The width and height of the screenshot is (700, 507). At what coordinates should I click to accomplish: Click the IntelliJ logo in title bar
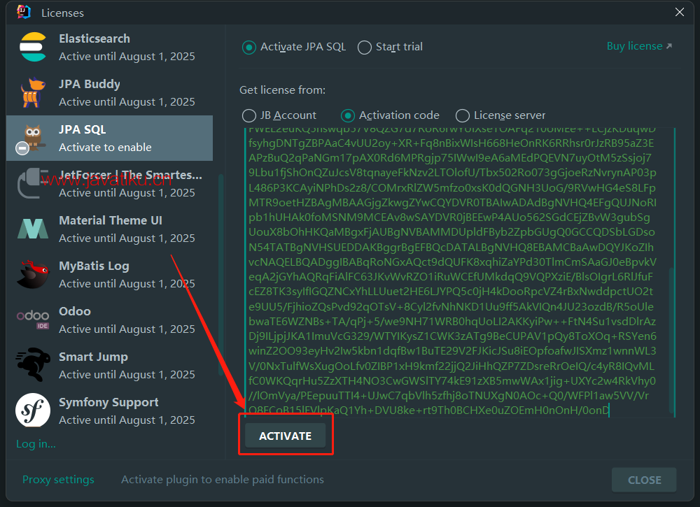pyautogui.click(x=24, y=12)
